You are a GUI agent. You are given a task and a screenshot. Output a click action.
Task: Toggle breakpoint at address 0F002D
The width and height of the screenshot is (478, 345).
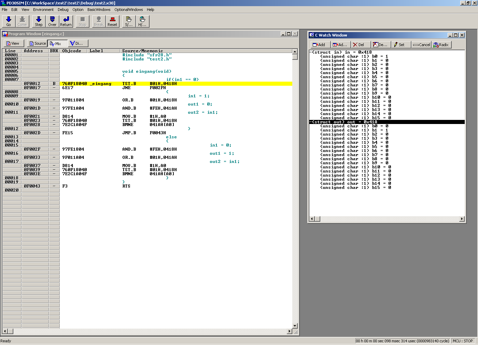click(x=54, y=133)
